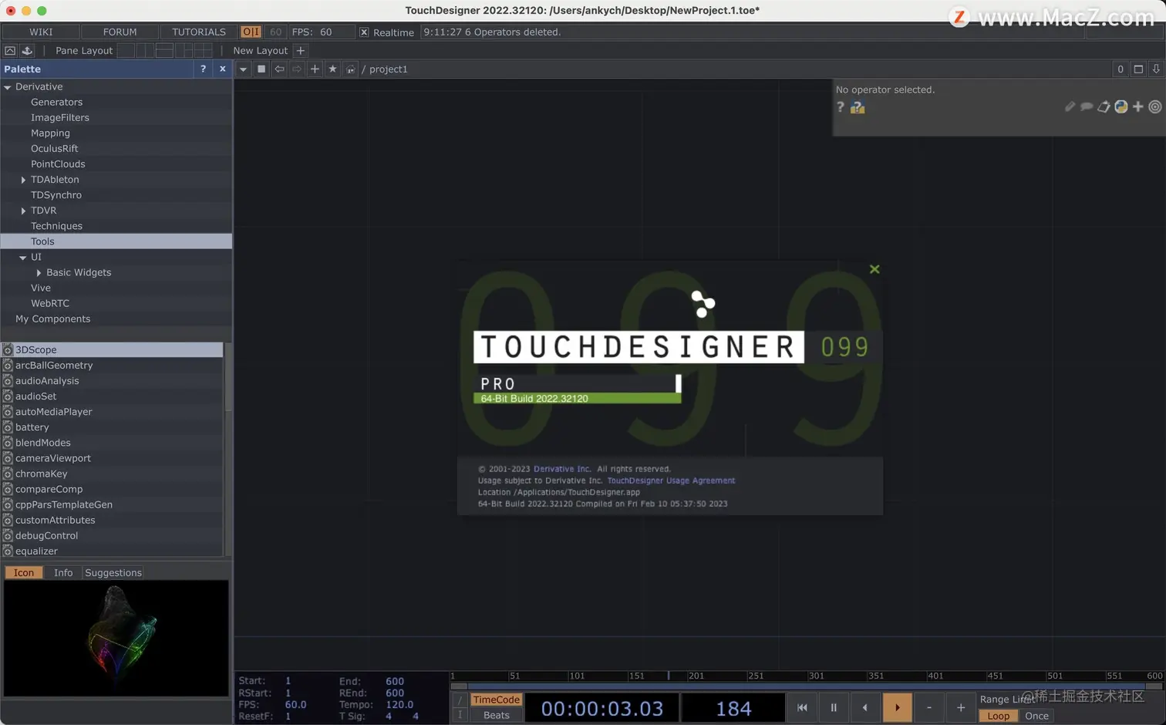The height and width of the screenshot is (725, 1166).
Task: Add a new layout with plus
Action: tap(301, 50)
